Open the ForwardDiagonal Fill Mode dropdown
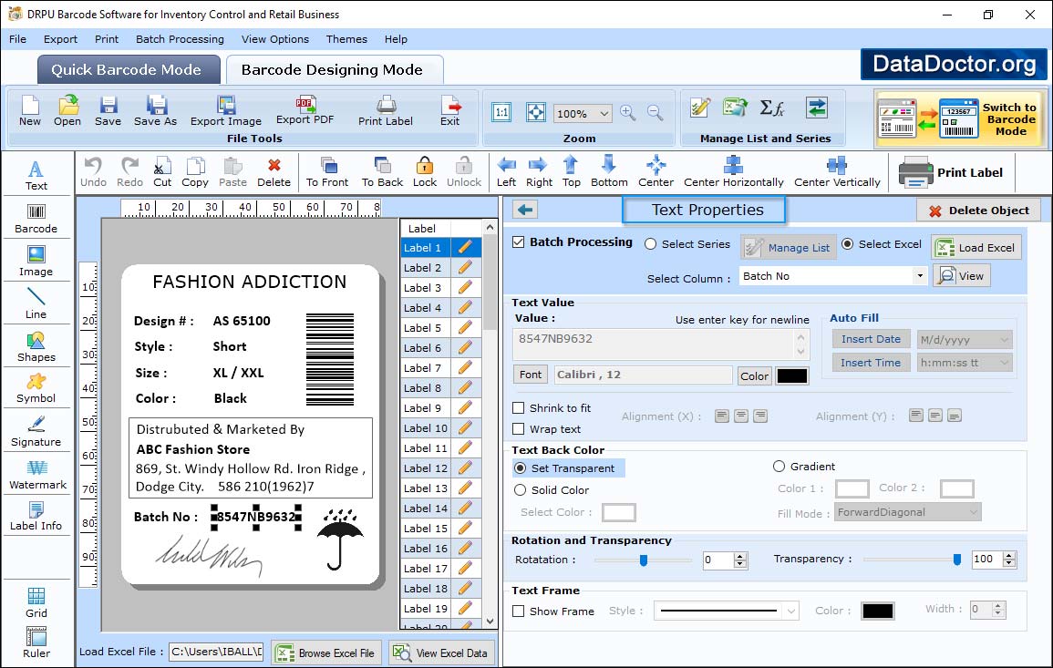This screenshot has width=1053, height=668. point(973,512)
